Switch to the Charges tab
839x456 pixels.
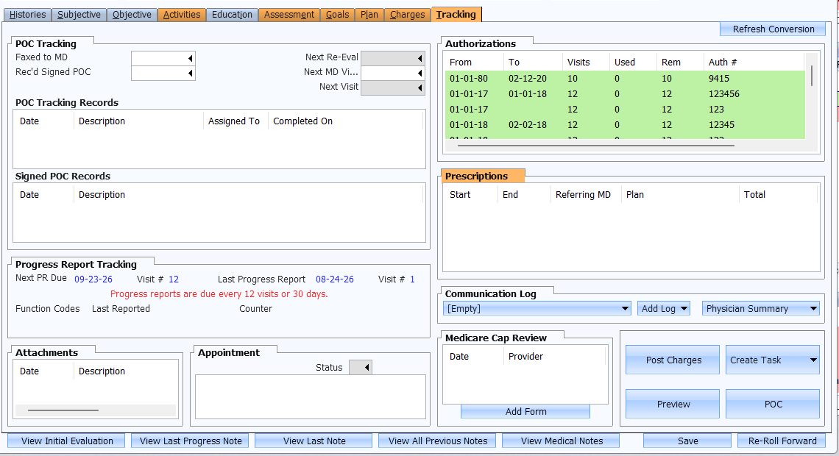tap(407, 15)
